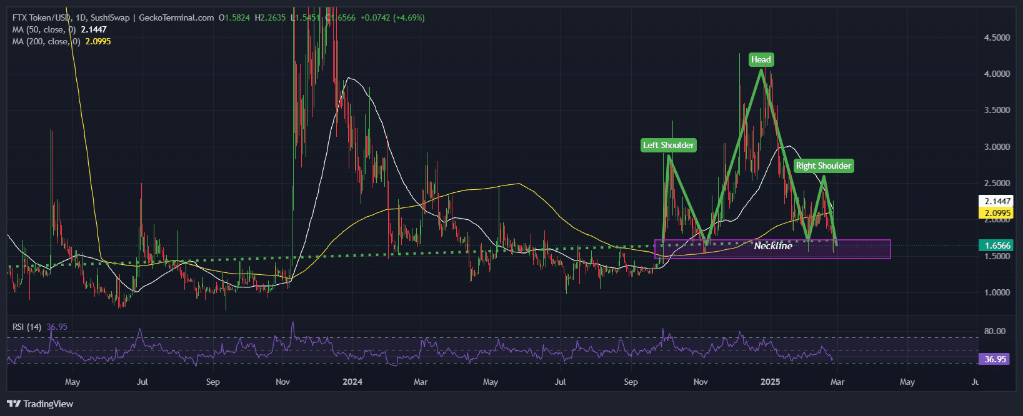Select the RSI (14) indicator legend

click(x=39, y=327)
